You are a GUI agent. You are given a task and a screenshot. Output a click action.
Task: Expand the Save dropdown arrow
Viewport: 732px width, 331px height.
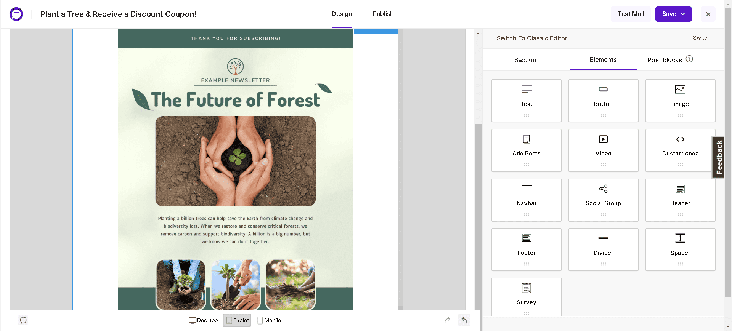click(x=683, y=14)
